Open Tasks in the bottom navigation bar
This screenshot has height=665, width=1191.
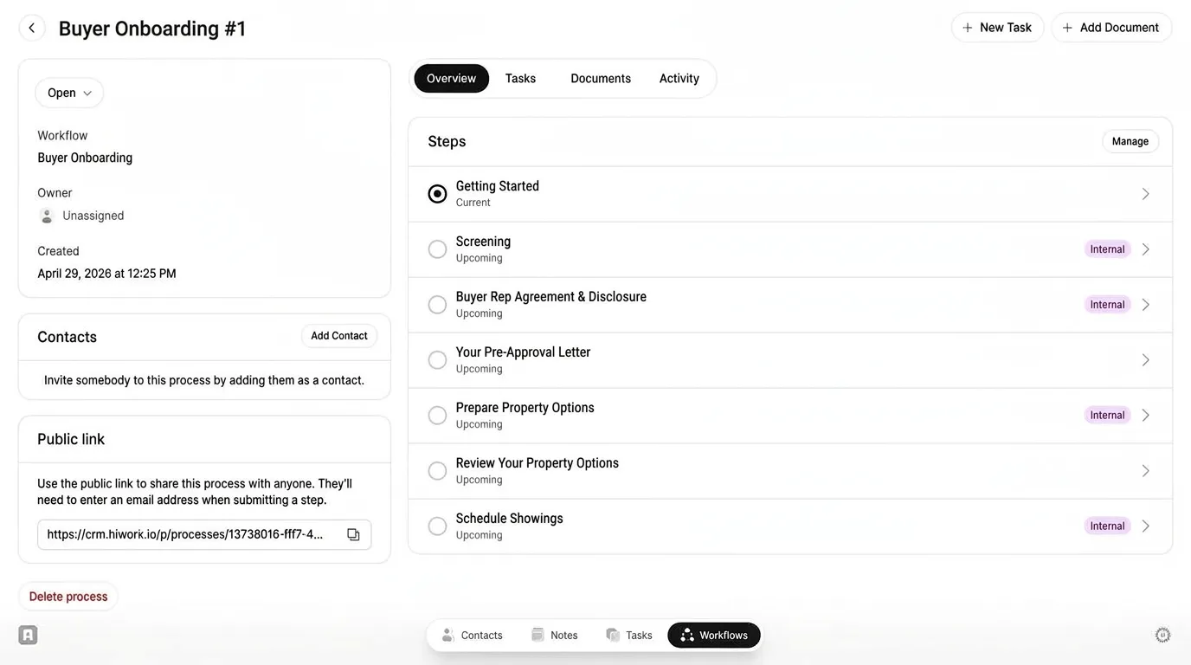[x=629, y=636]
